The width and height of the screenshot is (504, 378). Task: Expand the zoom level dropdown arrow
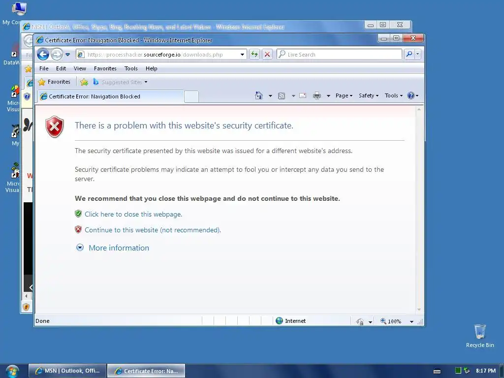pyautogui.click(x=411, y=321)
